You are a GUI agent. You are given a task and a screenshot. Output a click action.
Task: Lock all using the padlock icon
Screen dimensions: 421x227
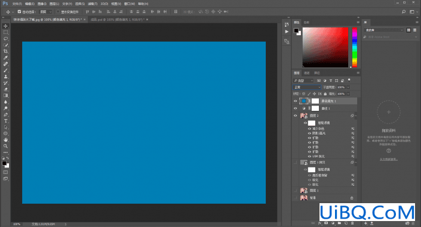(x=325, y=94)
